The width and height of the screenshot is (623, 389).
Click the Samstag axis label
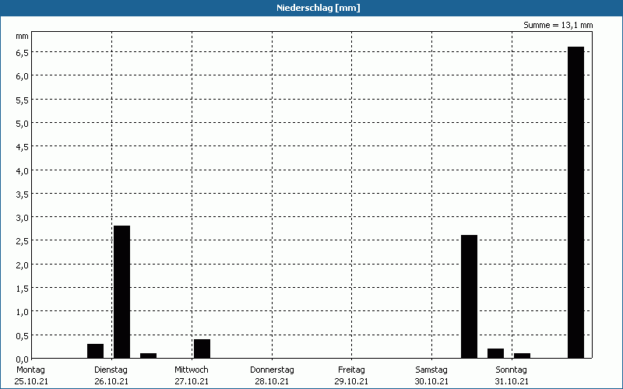coord(431,370)
